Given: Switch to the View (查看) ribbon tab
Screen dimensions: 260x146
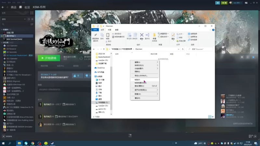Looking at the screenshot, I should [117, 30].
